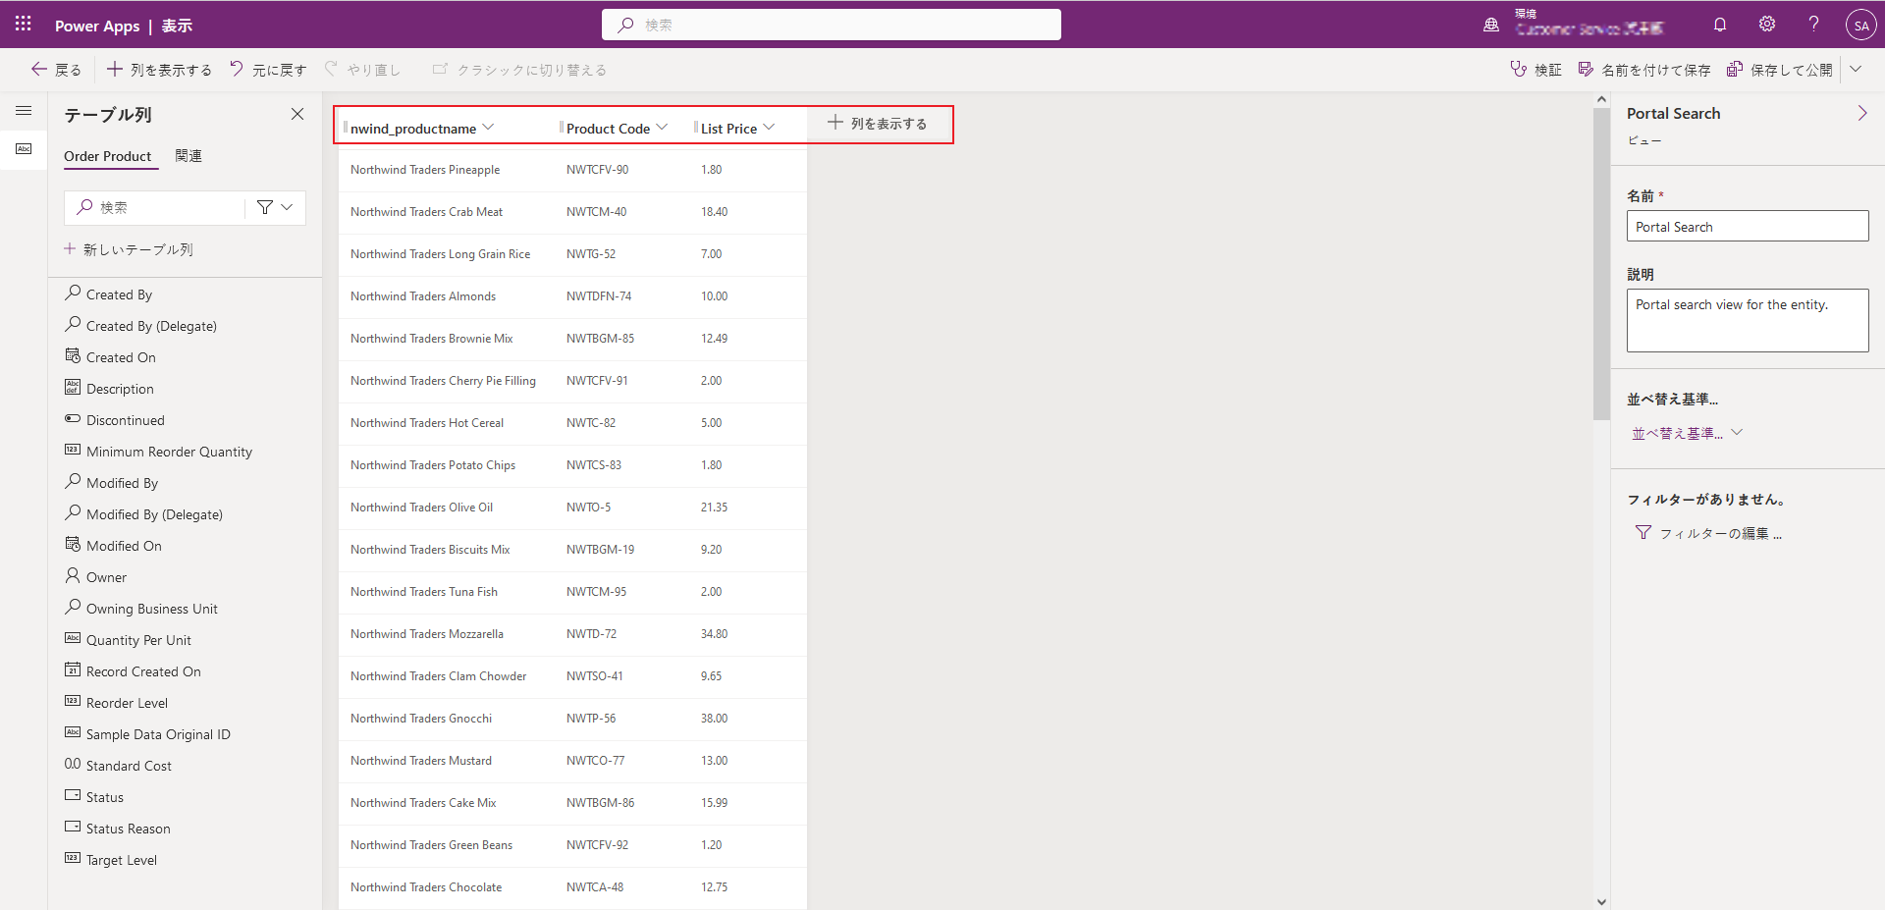Click list price 34.80
Image resolution: width=1885 pixels, height=910 pixels.
tap(714, 634)
